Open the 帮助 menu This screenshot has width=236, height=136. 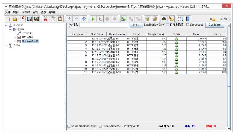coord(52,12)
